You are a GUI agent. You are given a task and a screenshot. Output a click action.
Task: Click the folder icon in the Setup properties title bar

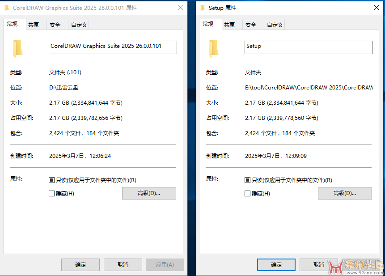203,8
